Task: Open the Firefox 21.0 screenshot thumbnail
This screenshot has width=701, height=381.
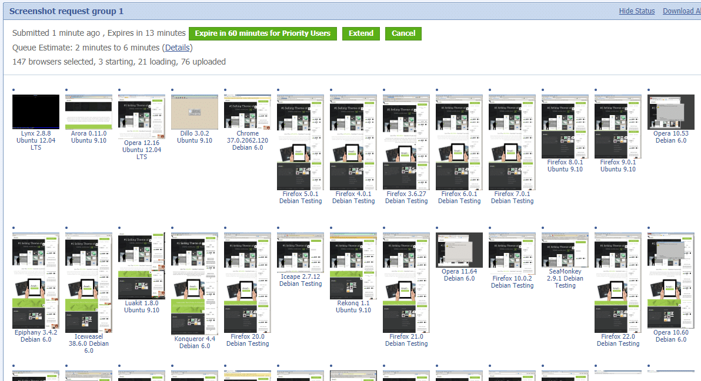Action: point(406,282)
